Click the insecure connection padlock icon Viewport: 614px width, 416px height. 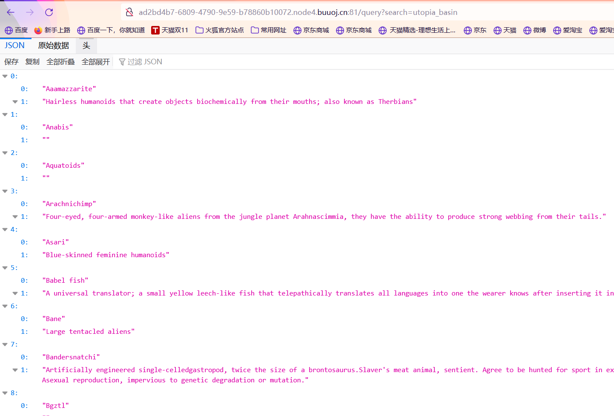click(x=129, y=12)
